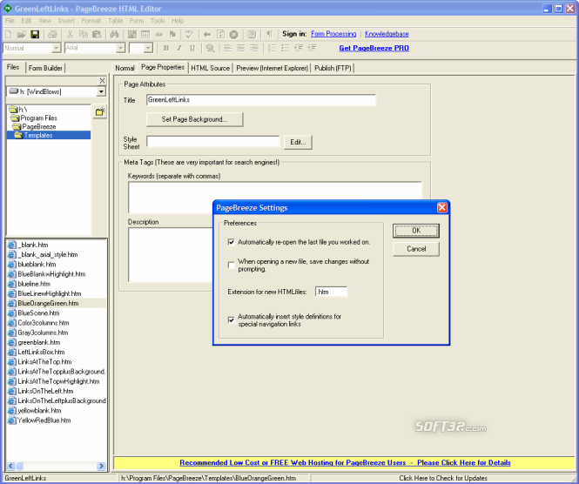Image resolution: width=579 pixels, height=484 pixels.
Task: Click the Refresh page toolbar icon
Action: [x=220, y=34]
